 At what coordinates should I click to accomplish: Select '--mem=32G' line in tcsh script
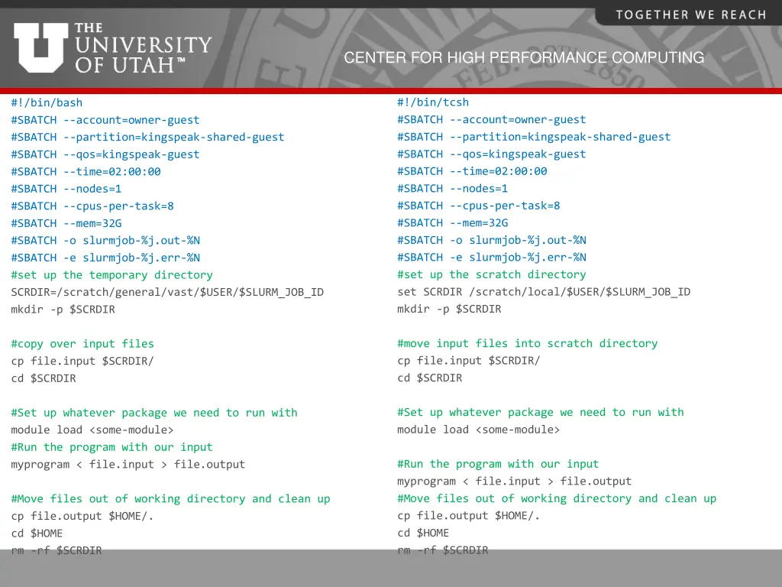(452, 222)
